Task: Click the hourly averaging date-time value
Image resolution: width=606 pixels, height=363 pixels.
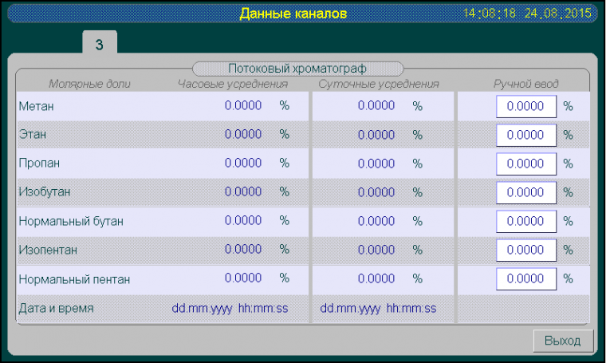Action: (x=230, y=308)
